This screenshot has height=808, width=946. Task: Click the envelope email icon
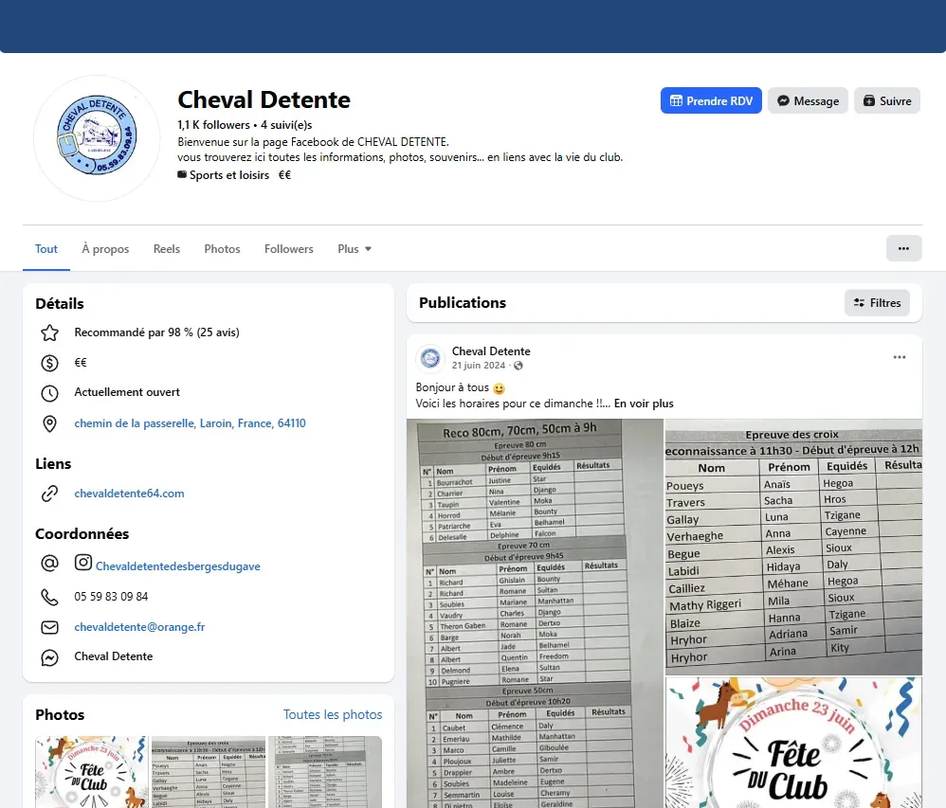coord(49,628)
